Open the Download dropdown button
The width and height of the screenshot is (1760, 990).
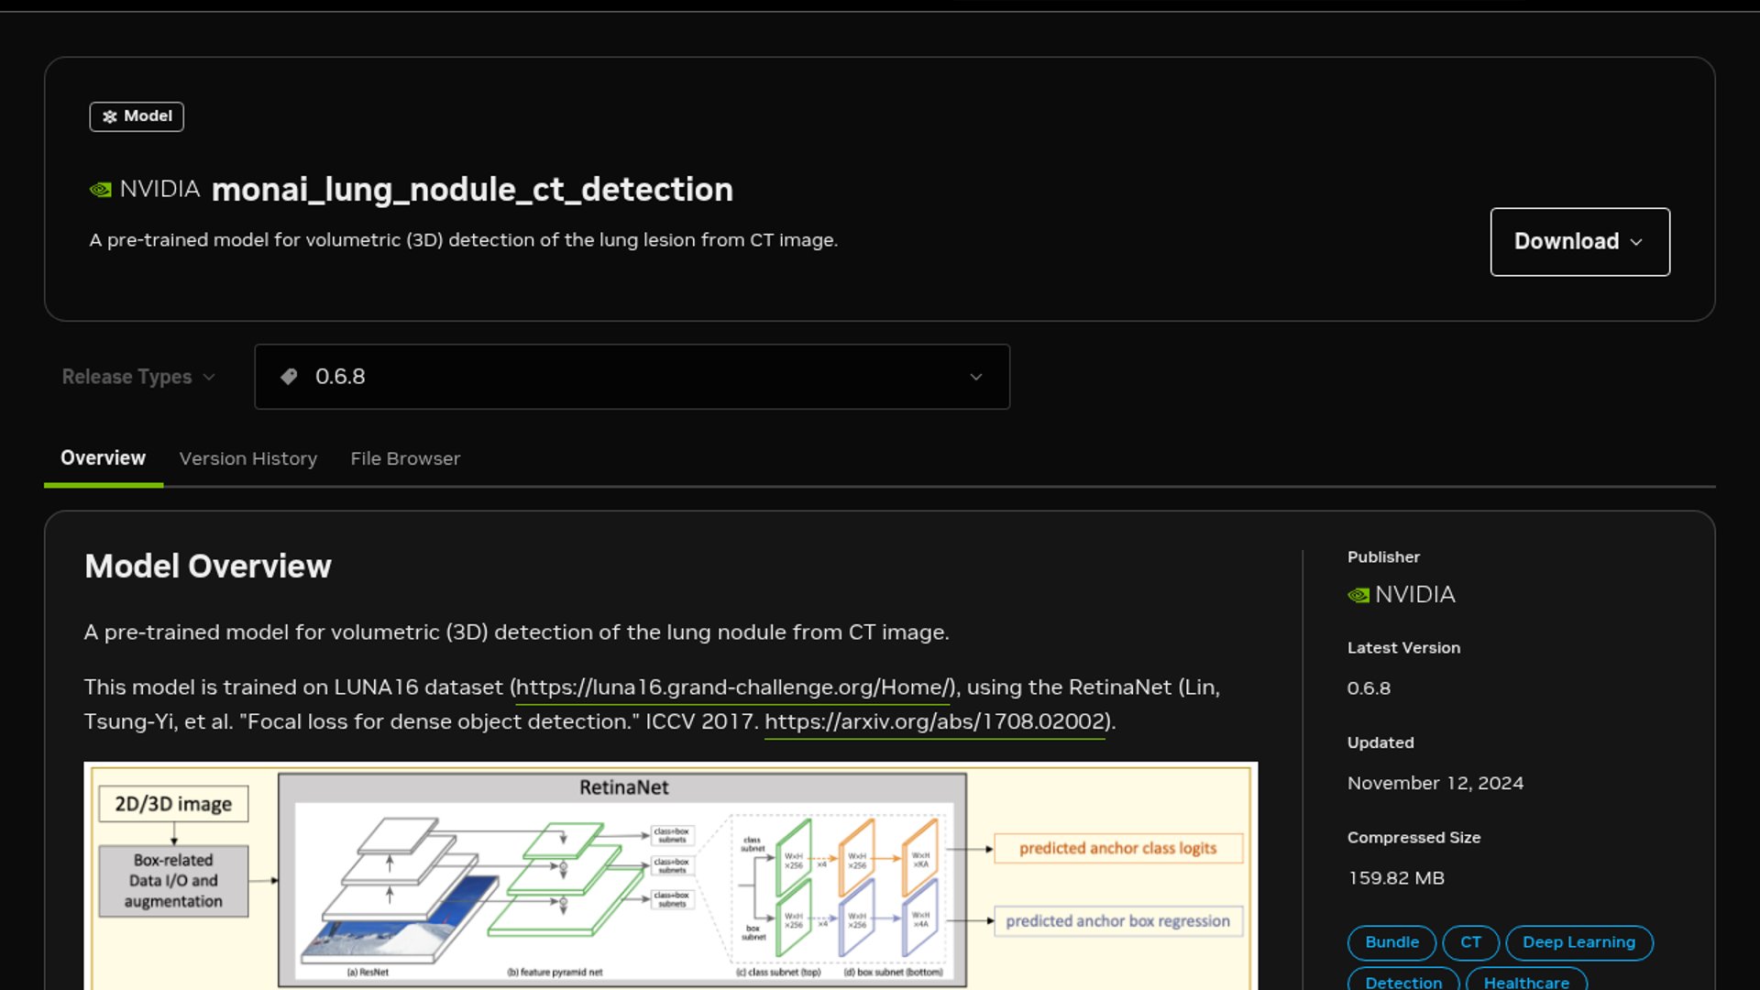click(x=1579, y=242)
